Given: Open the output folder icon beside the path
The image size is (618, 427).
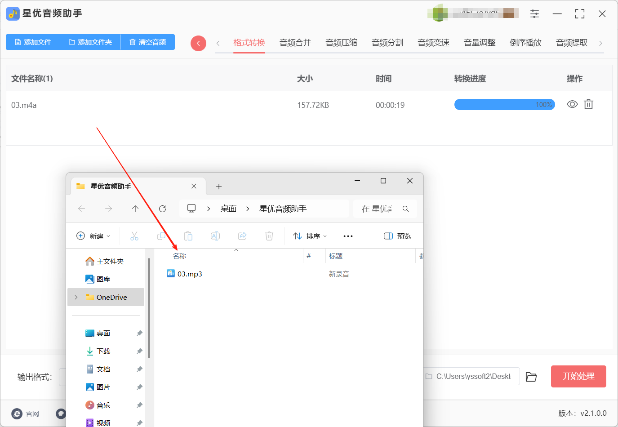Looking at the screenshot, I should click(x=531, y=377).
